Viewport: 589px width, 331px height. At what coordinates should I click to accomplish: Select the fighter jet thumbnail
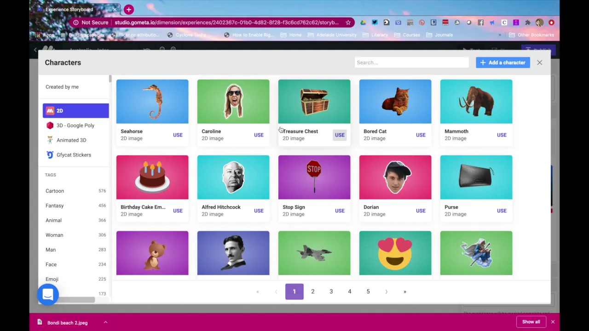click(x=314, y=253)
